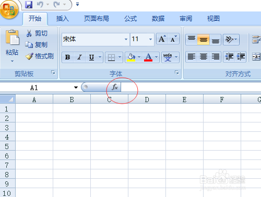Image resolution: width=261 pixels, height=197 pixels.
Task: Align text left
Action: [192, 57]
